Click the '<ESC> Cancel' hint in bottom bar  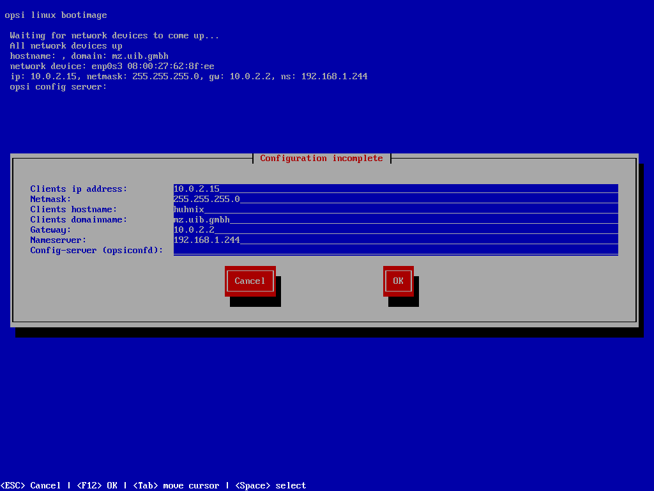[x=31, y=486]
